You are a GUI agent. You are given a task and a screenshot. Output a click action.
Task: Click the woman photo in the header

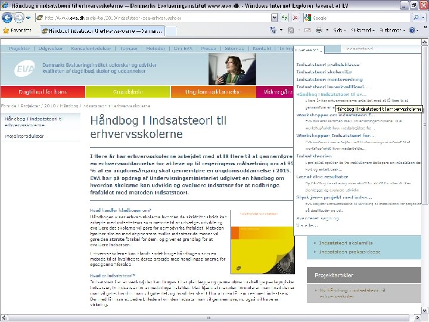[x=232, y=69]
